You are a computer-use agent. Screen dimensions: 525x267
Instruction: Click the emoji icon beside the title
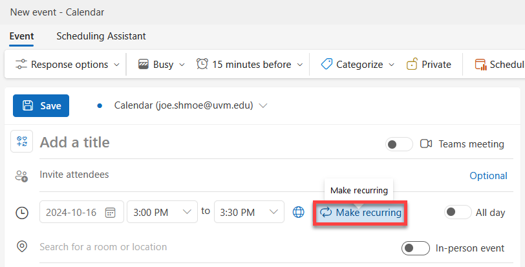22,141
